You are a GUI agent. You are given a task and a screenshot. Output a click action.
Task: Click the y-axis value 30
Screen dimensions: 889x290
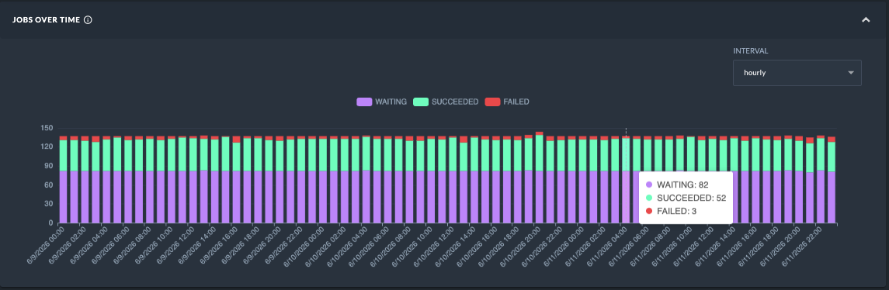point(49,204)
